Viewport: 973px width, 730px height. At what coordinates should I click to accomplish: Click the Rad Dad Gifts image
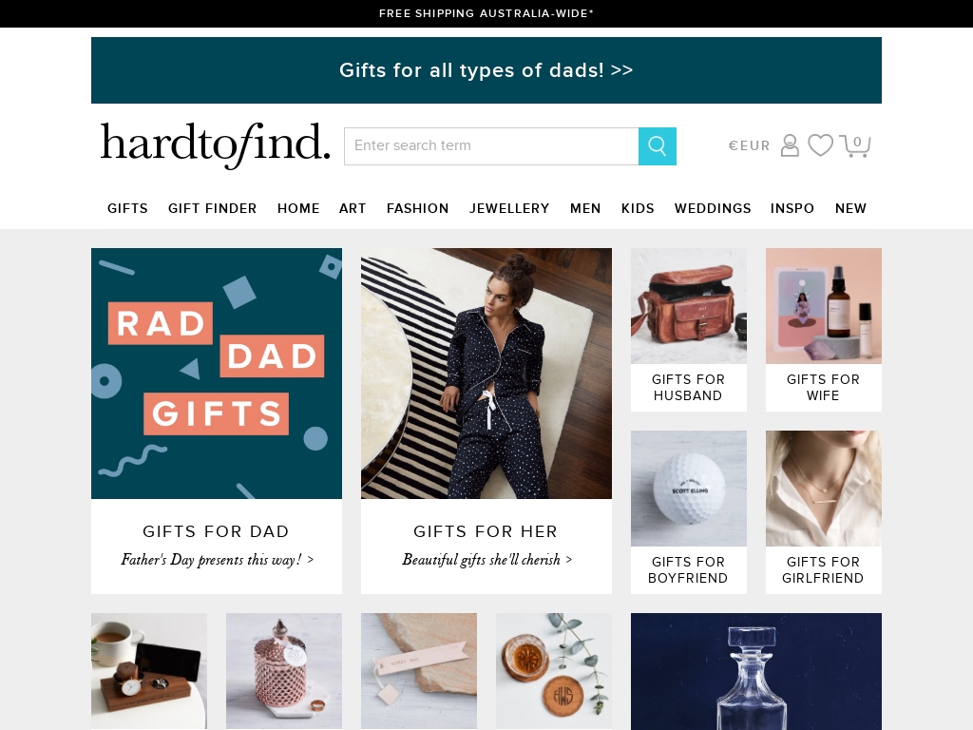tap(217, 374)
